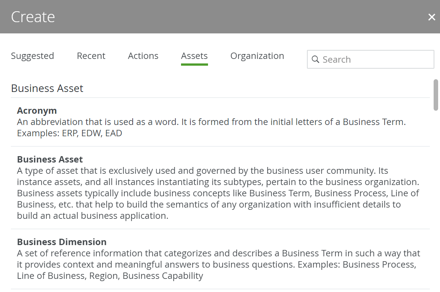This screenshot has width=440, height=292.
Task: Click the Business Dimension description text
Action: pos(217,265)
